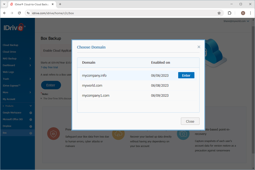Screen dimensions: 255x170
Task: Expand the Trash submenu arrow
Action: [x=30, y=79]
